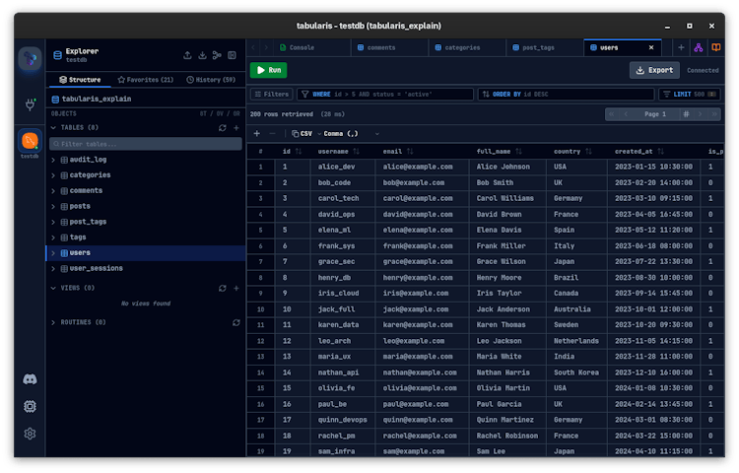Open the Discord link icon

(x=30, y=379)
